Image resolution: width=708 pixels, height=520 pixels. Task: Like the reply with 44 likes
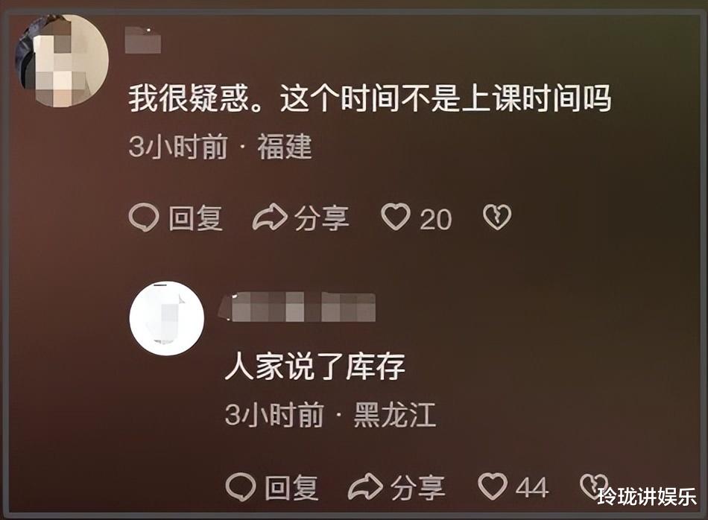(493, 486)
